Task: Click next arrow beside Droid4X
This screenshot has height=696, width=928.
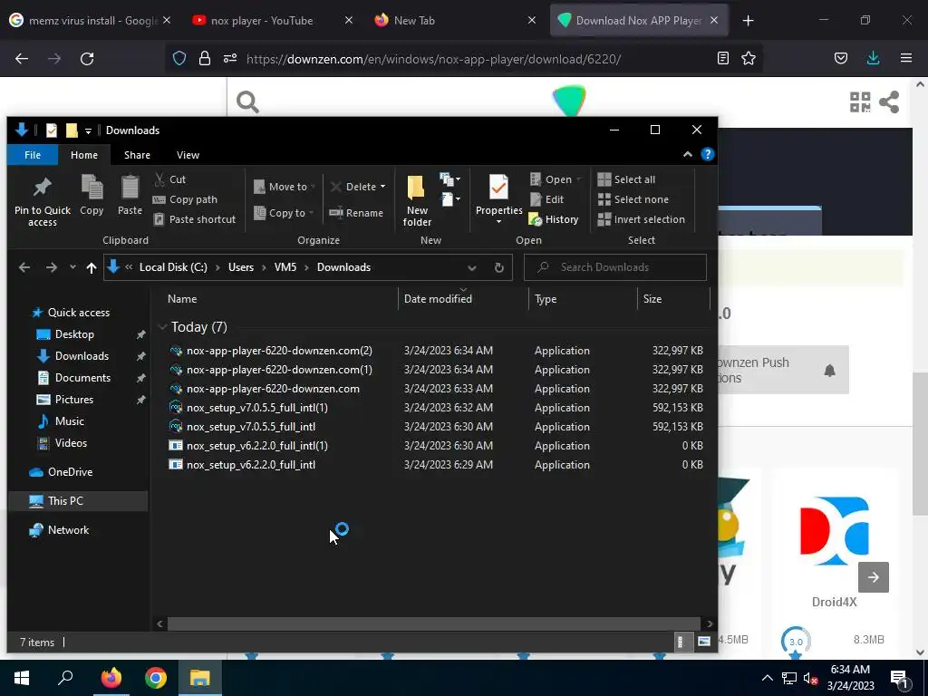Action: pos(873,577)
